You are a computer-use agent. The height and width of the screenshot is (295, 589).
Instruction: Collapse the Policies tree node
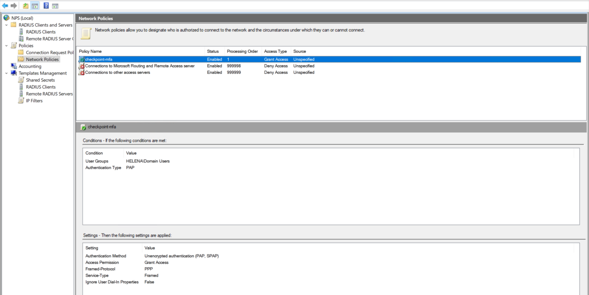pyautogui.click(x=7, y=46)
